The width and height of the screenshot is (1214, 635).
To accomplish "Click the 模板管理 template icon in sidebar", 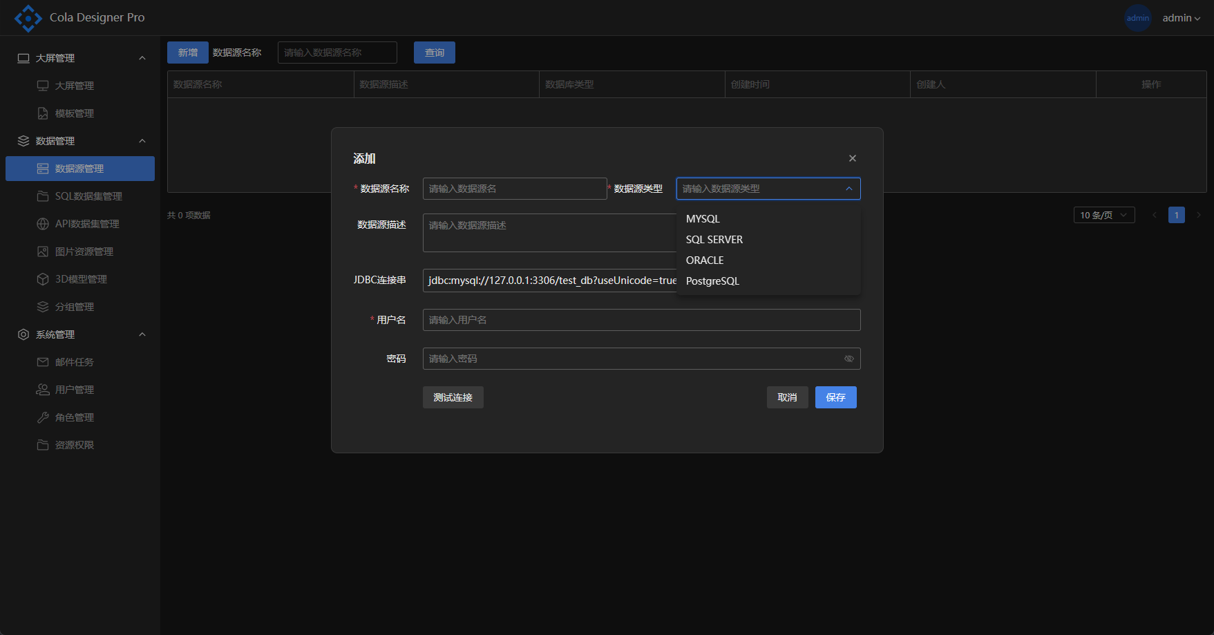I will point(43,113).
